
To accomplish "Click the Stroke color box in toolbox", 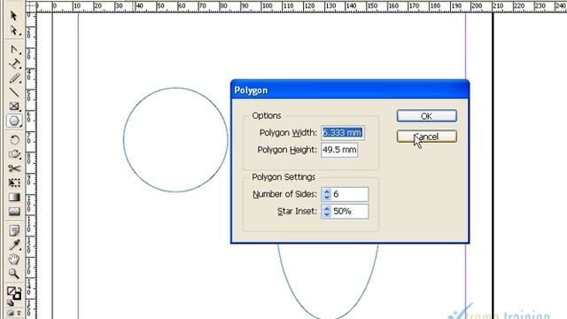I will coord(17,296).
